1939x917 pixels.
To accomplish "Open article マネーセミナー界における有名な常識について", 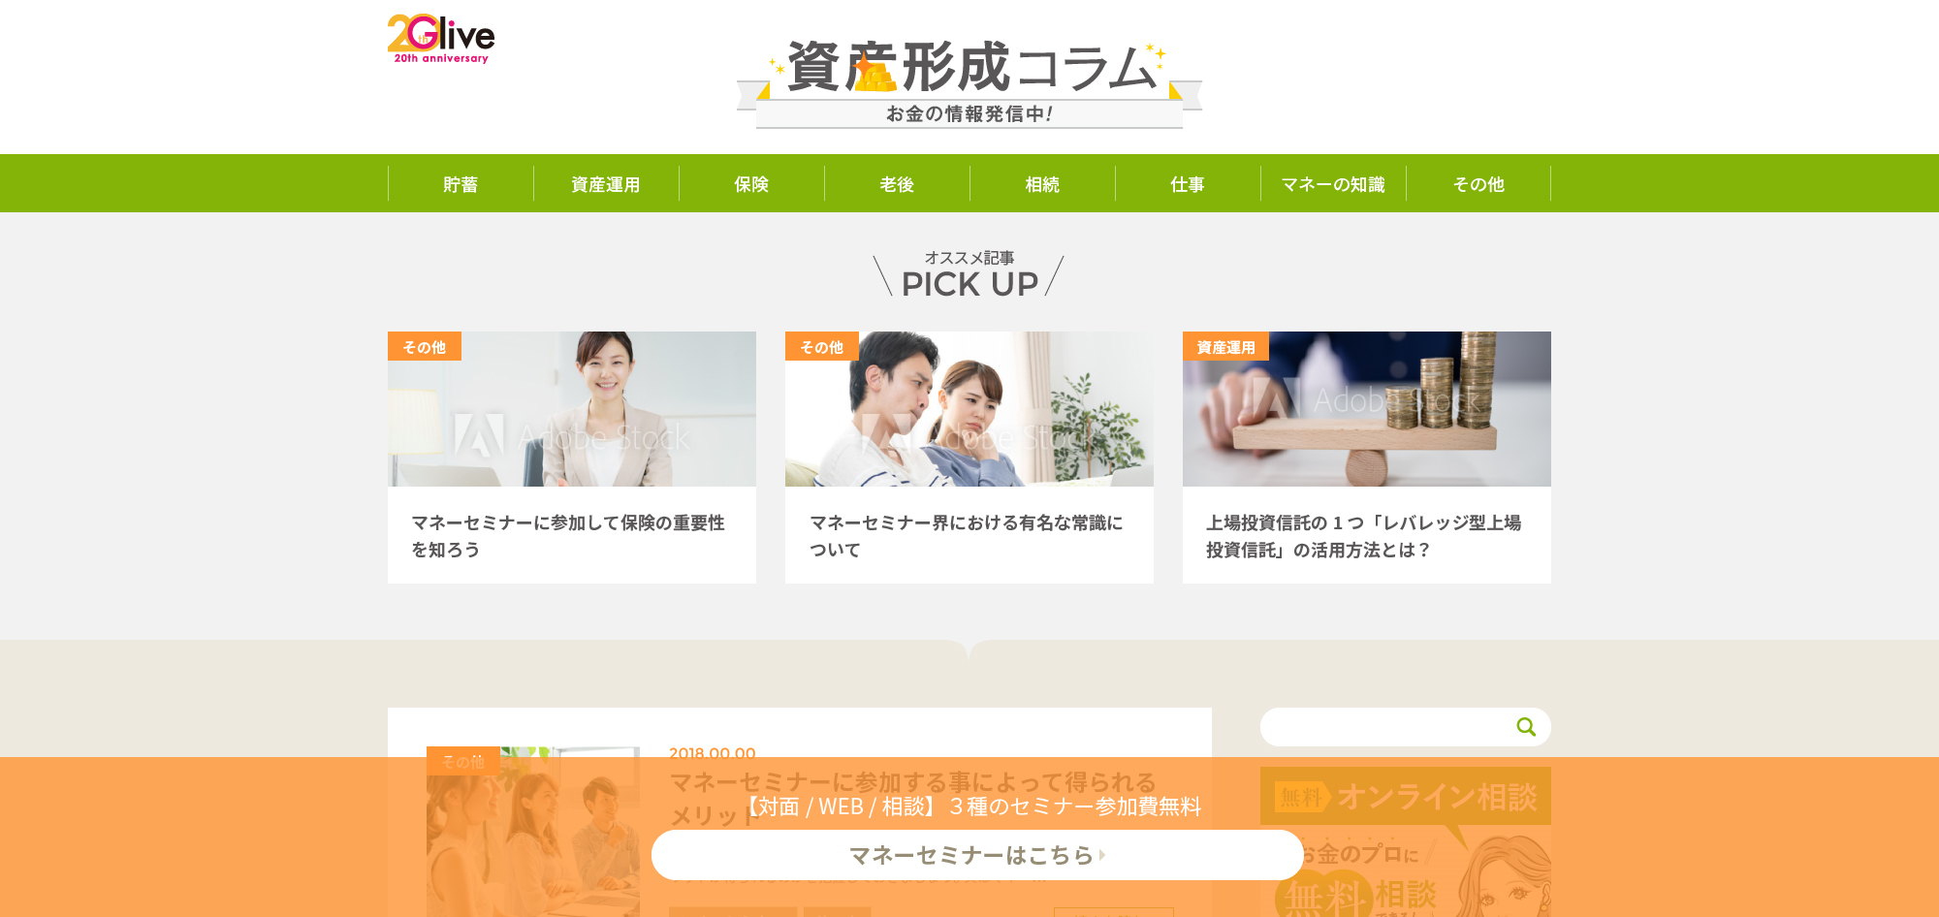I will (967, 536).
